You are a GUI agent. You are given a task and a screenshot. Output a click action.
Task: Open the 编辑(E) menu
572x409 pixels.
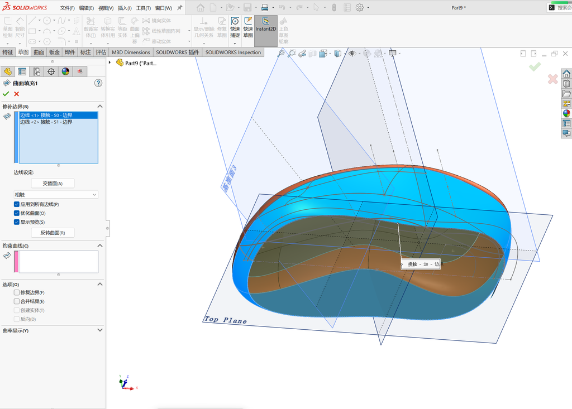coord(87,8)
